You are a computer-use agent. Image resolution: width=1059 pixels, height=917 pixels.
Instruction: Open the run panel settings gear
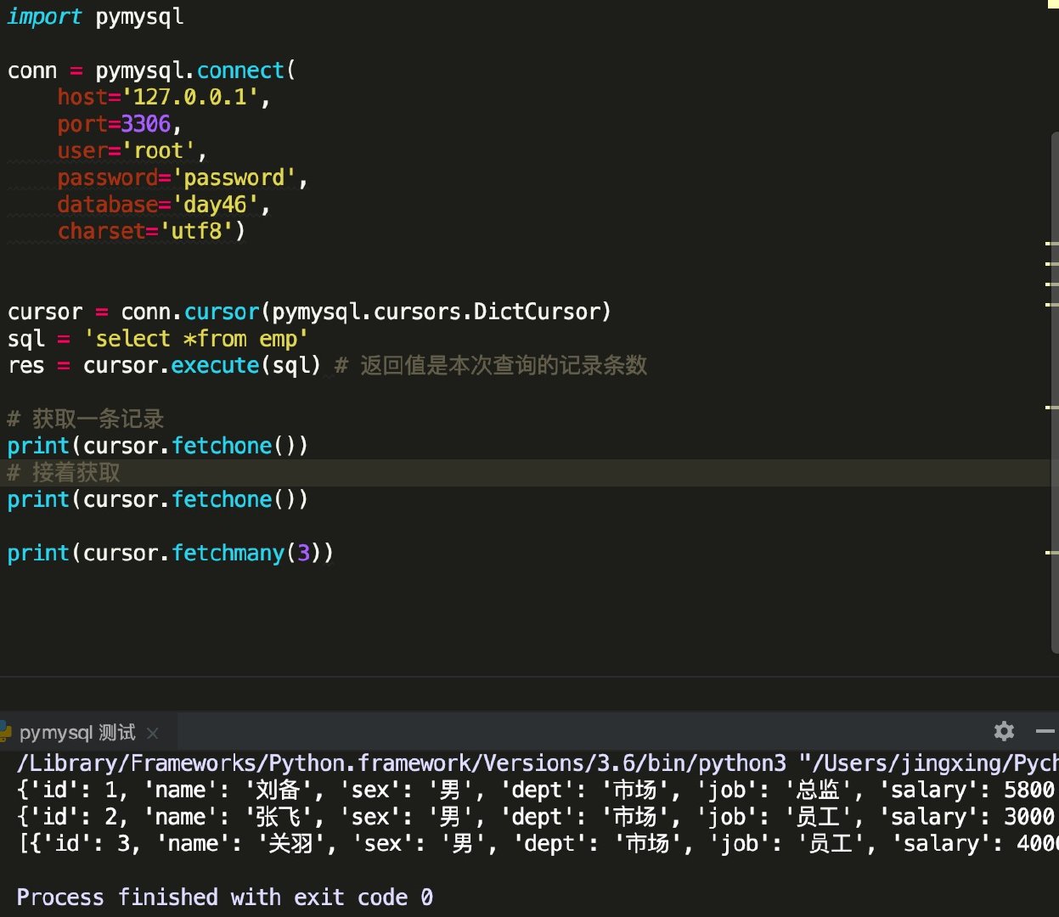point(1004,731)
